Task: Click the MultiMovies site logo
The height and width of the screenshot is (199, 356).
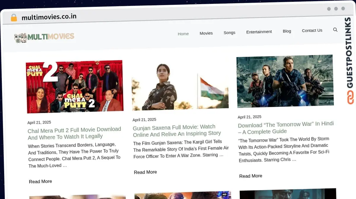Action: [44, 37]
